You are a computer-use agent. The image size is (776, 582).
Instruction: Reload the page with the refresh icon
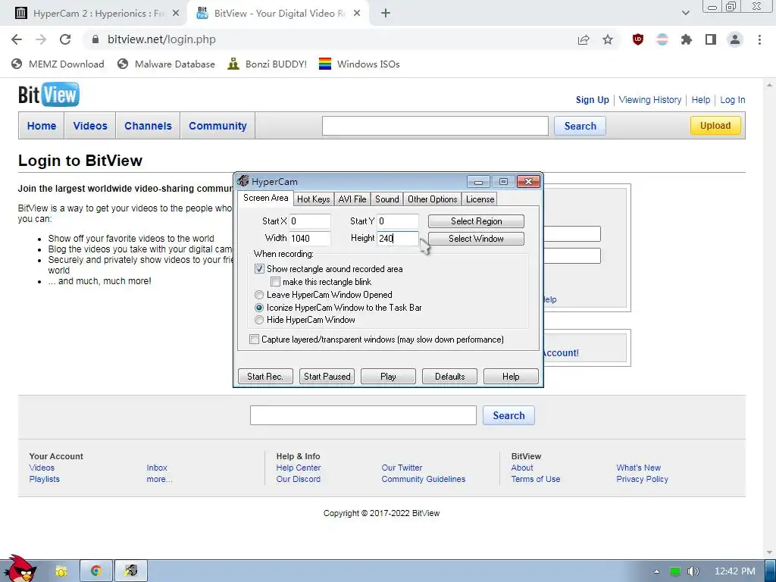point(65,39)
